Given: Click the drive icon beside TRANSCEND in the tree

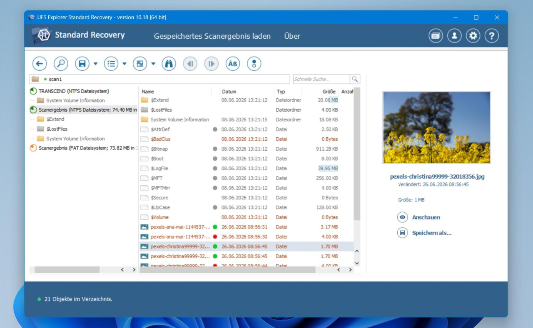Looking at the screenshot, I should (33, 91).
